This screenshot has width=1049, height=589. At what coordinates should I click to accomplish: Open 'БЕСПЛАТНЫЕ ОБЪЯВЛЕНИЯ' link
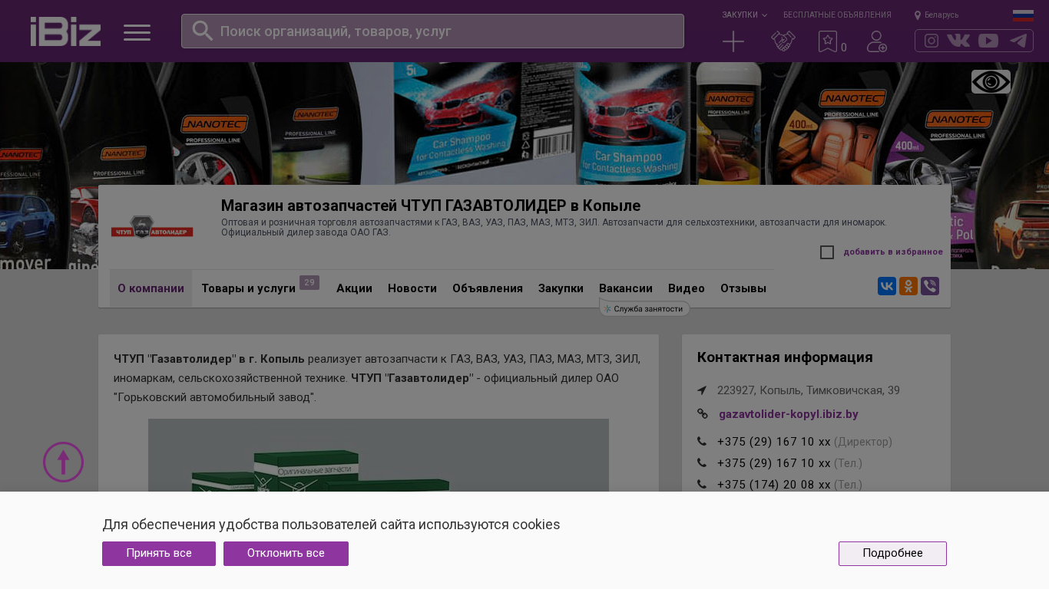(x=837, y=15)
